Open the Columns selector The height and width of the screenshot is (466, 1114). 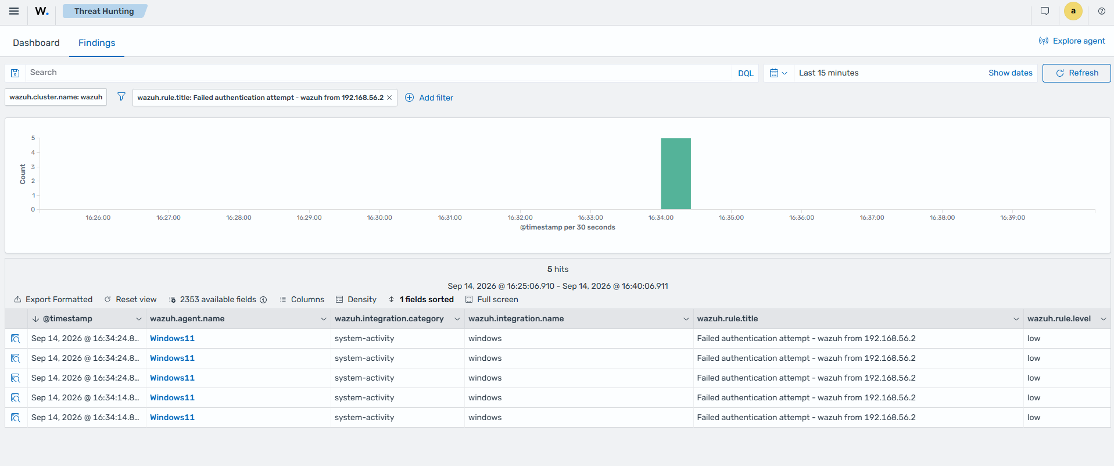point(302,300)
